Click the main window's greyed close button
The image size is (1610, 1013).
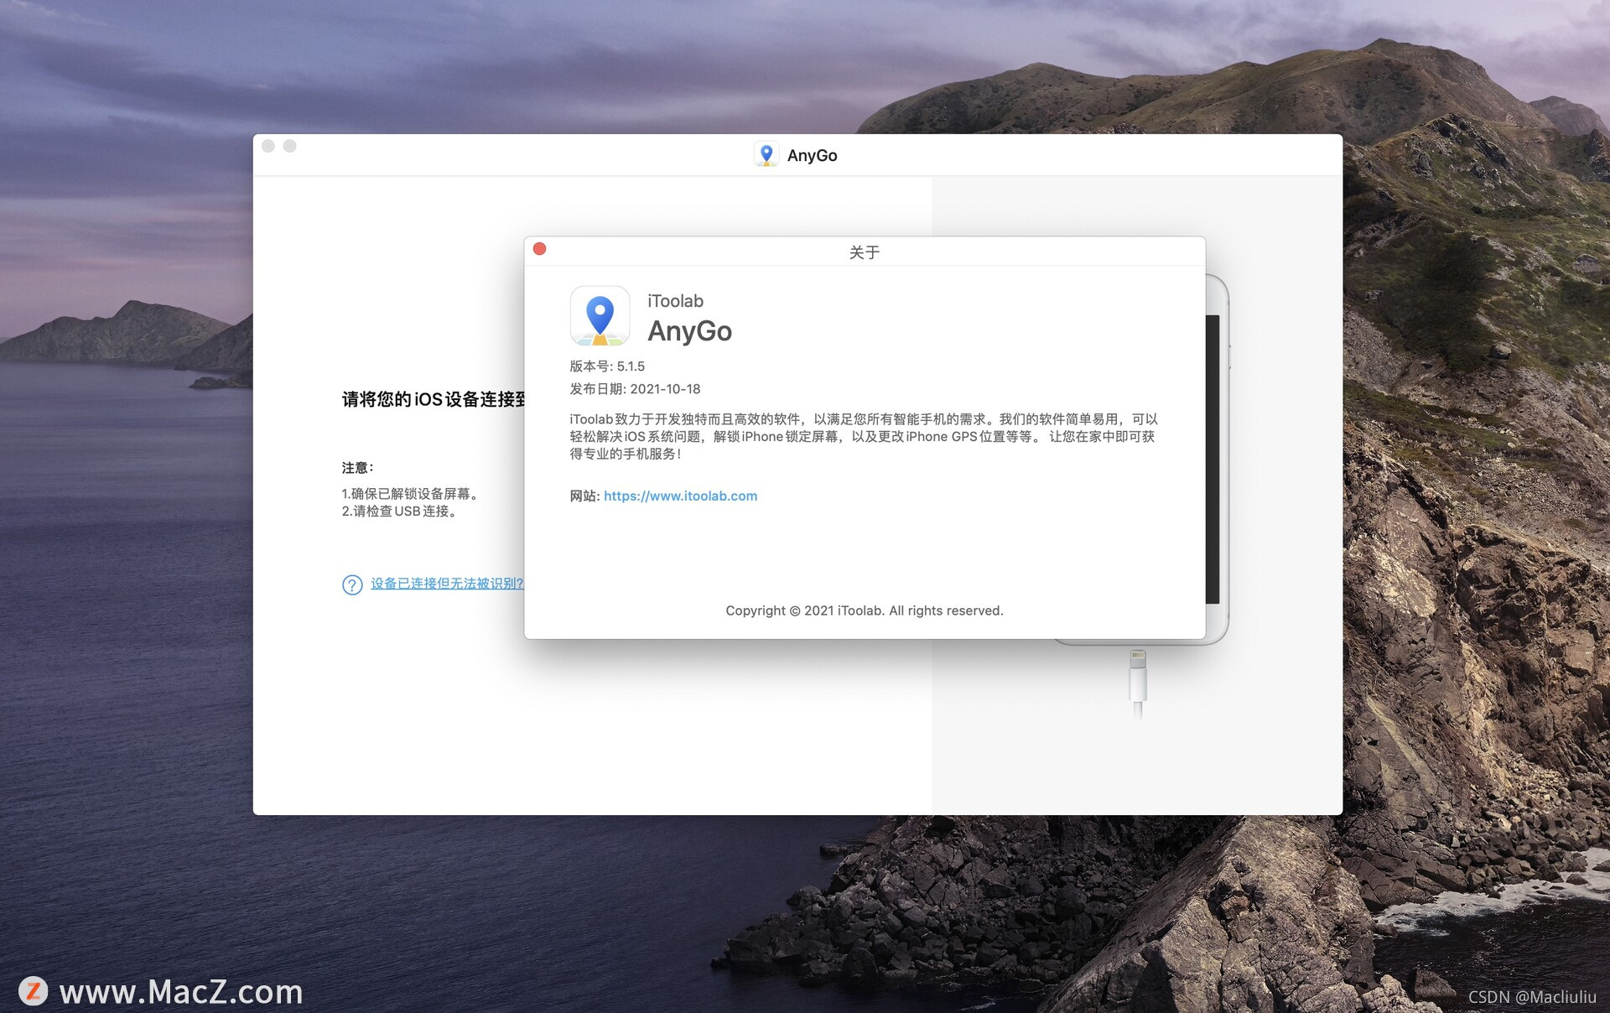[x=268, y=146]
